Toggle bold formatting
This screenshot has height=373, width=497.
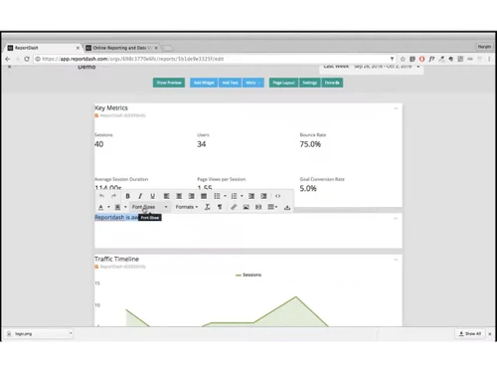click(x=127, y=196)
